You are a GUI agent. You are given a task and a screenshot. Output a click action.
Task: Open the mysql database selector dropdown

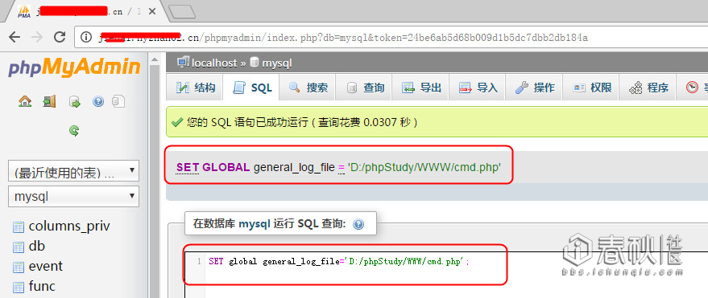pos(73,197)
